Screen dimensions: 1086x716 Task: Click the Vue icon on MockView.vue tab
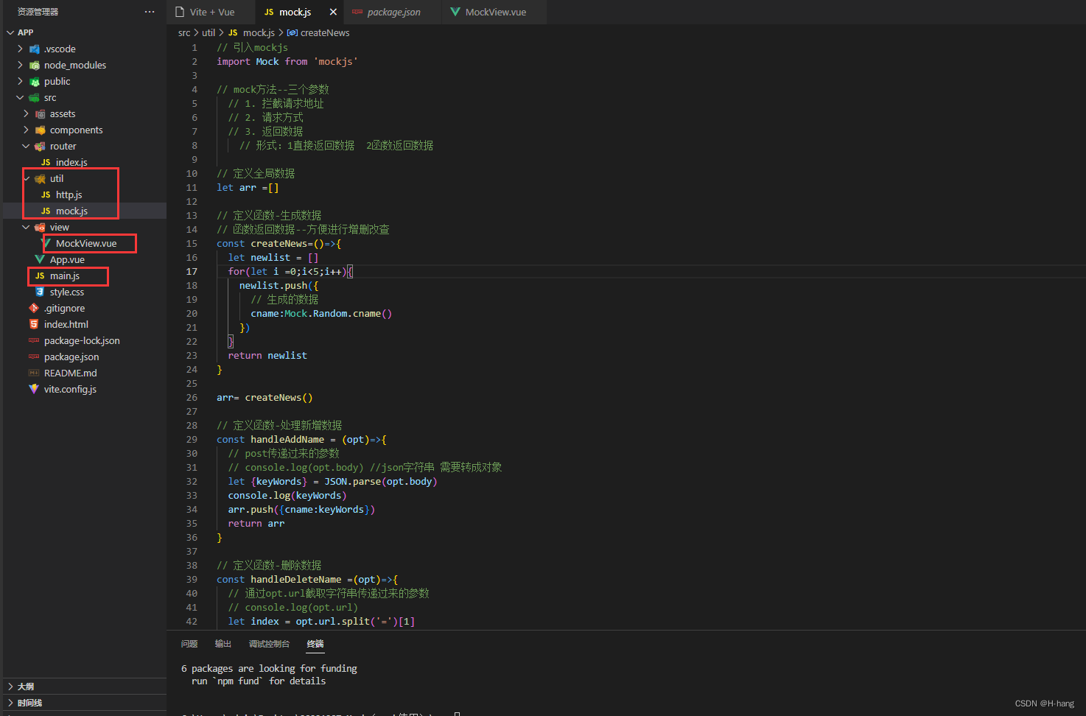coord(455,12)
